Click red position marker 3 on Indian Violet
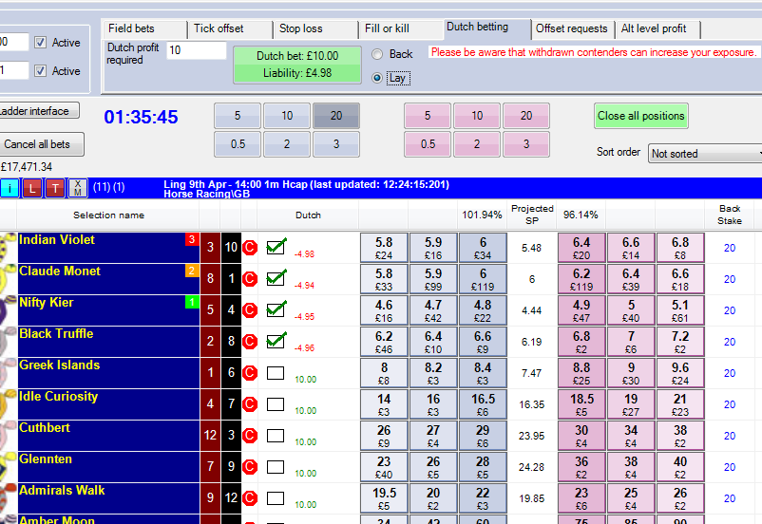 [x=192, y=239]
